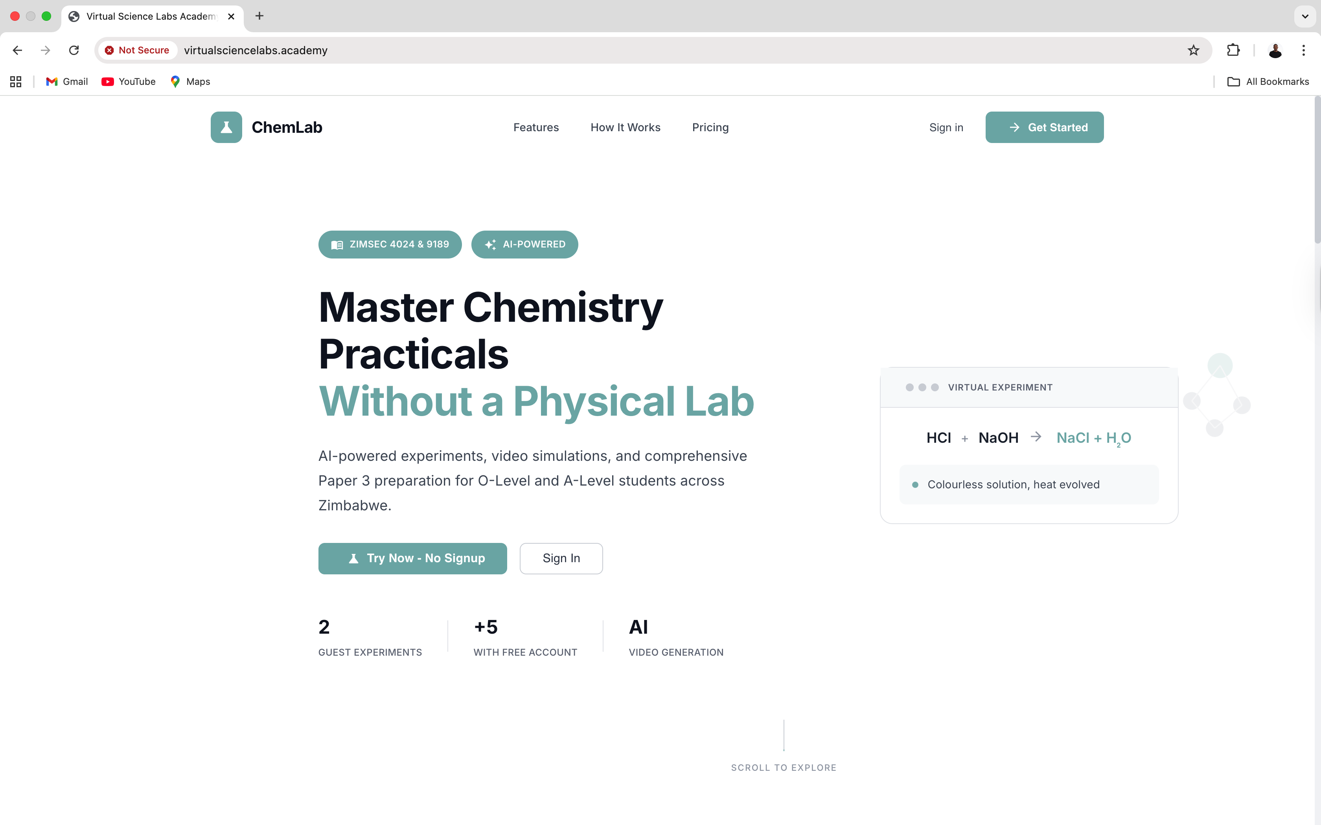The height and width of the screenshot is (825, 1321).
Task: Go back to the previous page
Action: (x=17, y=50)
